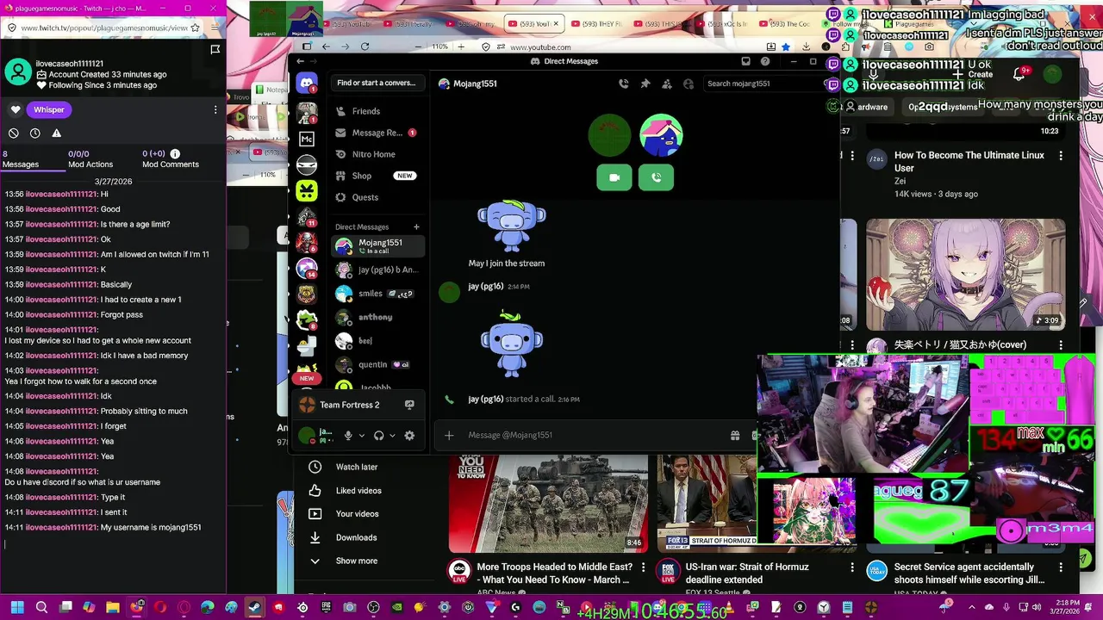Image resolution: width=1103 pixels, height=620 pixels.
Task: Open options for US-Iran war video
Action: click(x=852, y=567)
